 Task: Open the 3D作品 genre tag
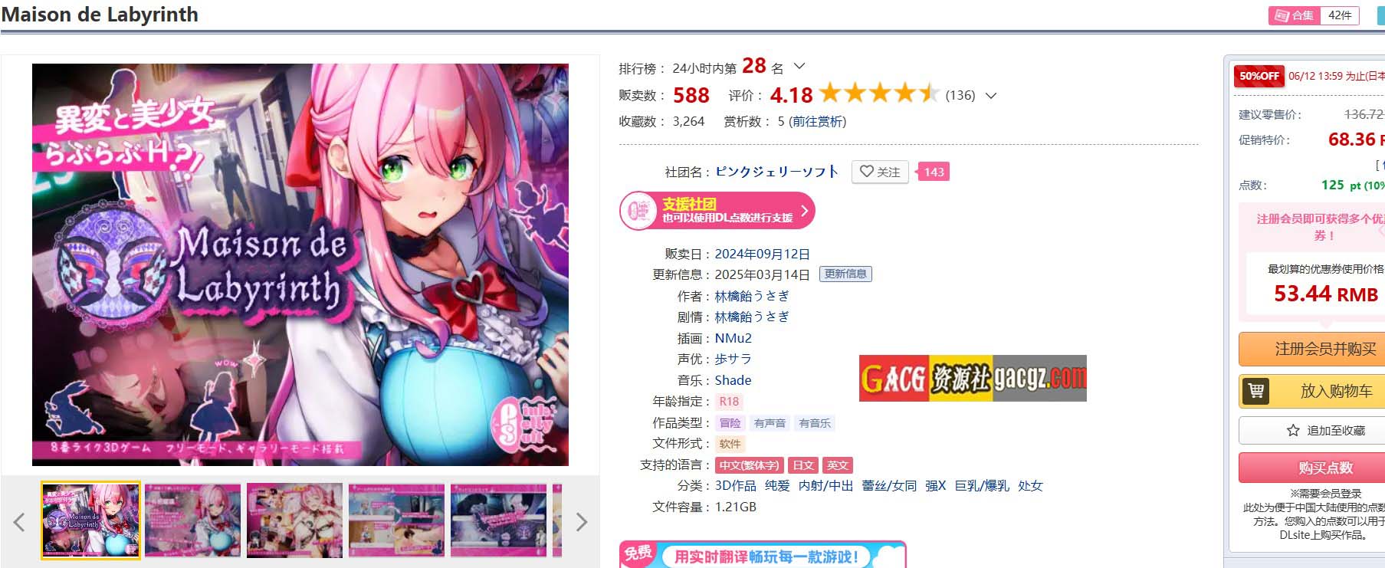(x=735, y=486)
